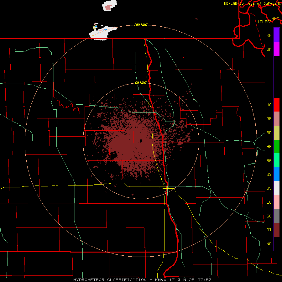The width and height of the screenshot is (282, 282).
Task: Select the red HA legend swatch
Action: 277,105
